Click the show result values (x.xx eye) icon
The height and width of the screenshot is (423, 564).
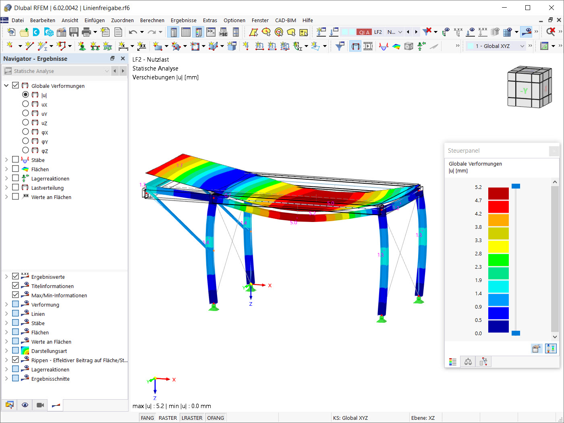pyautogui.click(x=458, y=32)
